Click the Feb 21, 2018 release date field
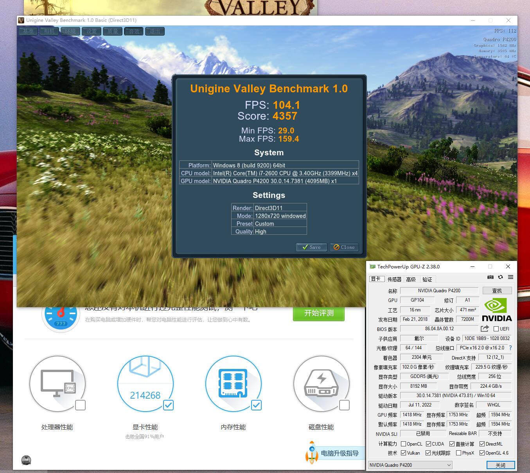 coord(415,319)
